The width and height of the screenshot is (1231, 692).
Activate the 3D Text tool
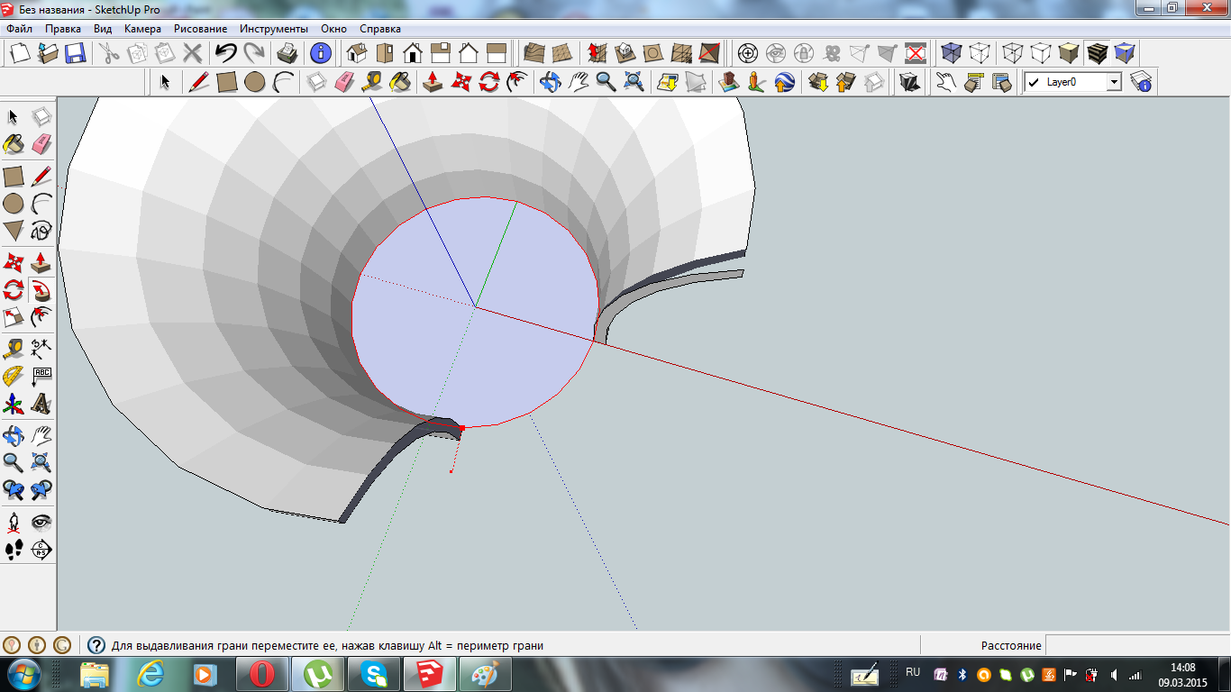pyautogui.click(x=41, y=404)
